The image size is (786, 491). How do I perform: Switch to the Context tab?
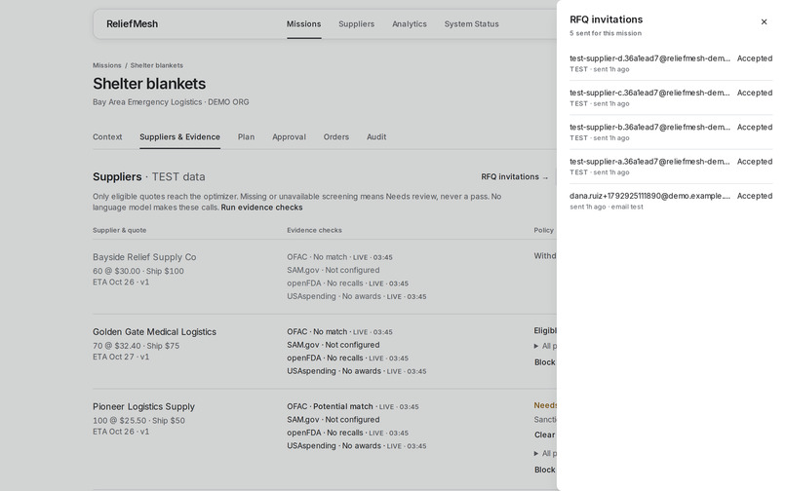coord(107,136)
